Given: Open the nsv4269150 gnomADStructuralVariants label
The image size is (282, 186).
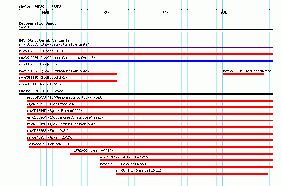Looking at the screenshot, I should pos(62,124).
